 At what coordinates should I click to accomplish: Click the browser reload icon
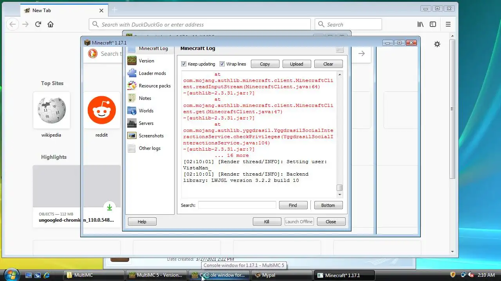(x=38, y=24)
